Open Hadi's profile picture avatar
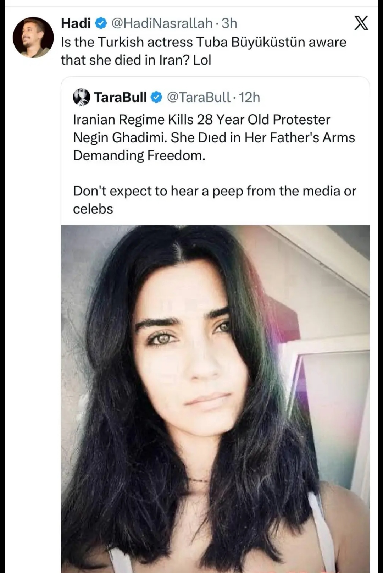This screenshot has height=573, width=383. (x=33, y=38)
